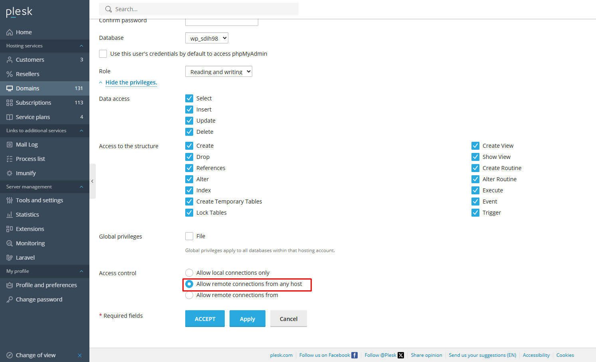The width and height of the screenshot is (596, 362).
Task: Open Domains in the sidebar
Action: pyautogui.click(x=28, y=88)
